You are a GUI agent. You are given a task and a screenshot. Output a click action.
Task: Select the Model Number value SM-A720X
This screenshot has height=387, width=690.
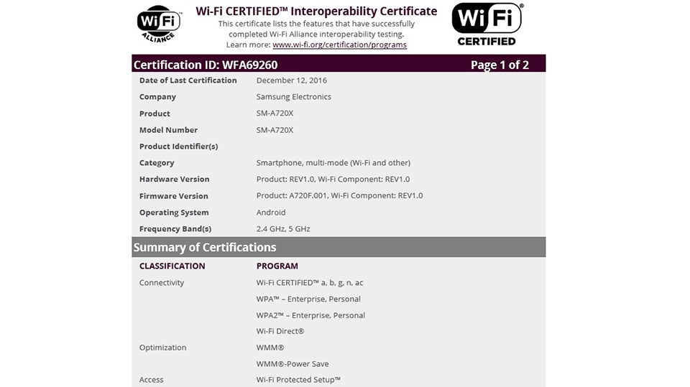275,130
